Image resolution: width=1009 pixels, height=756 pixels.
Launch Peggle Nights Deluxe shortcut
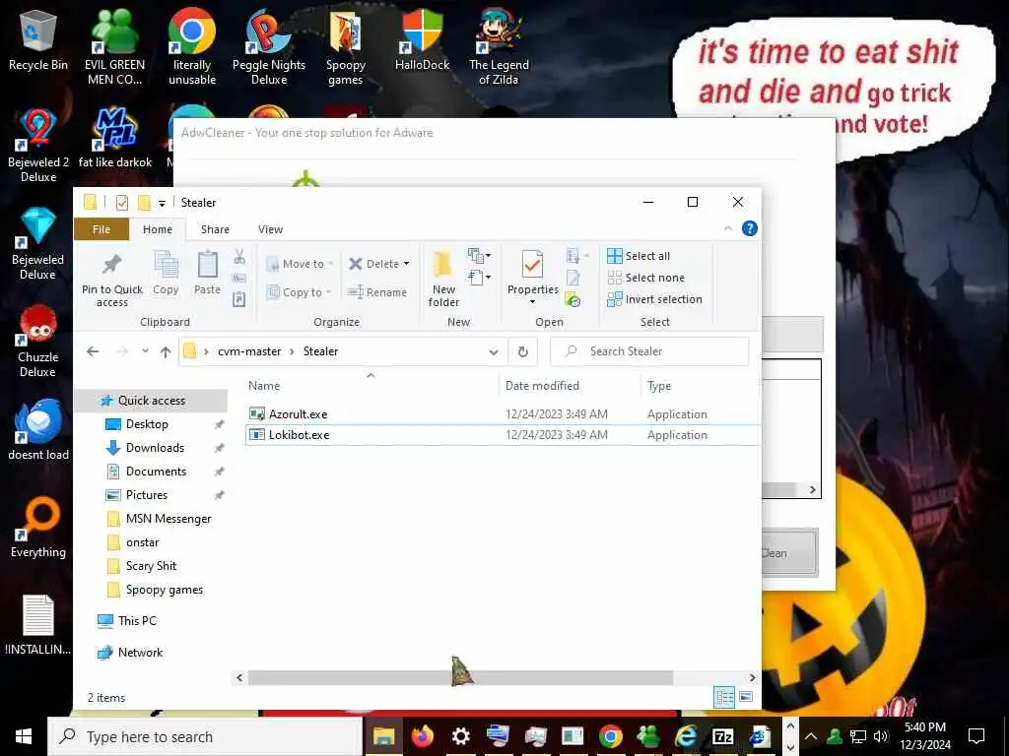tap(268, 47)
